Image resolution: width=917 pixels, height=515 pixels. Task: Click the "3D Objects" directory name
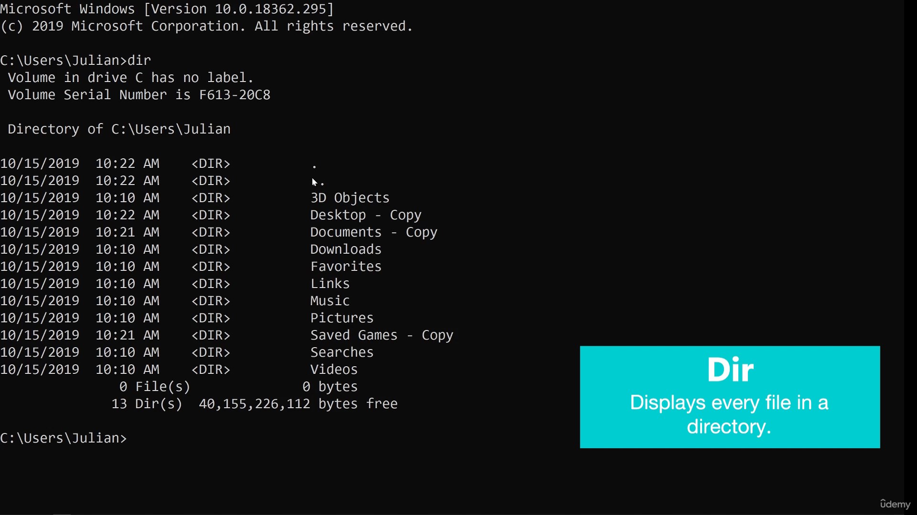click(350, 198)
